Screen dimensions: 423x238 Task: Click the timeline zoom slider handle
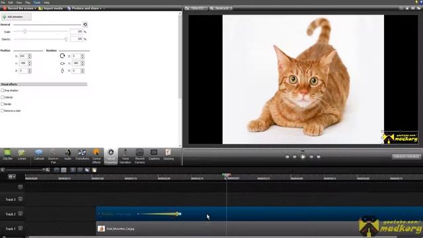44,170
